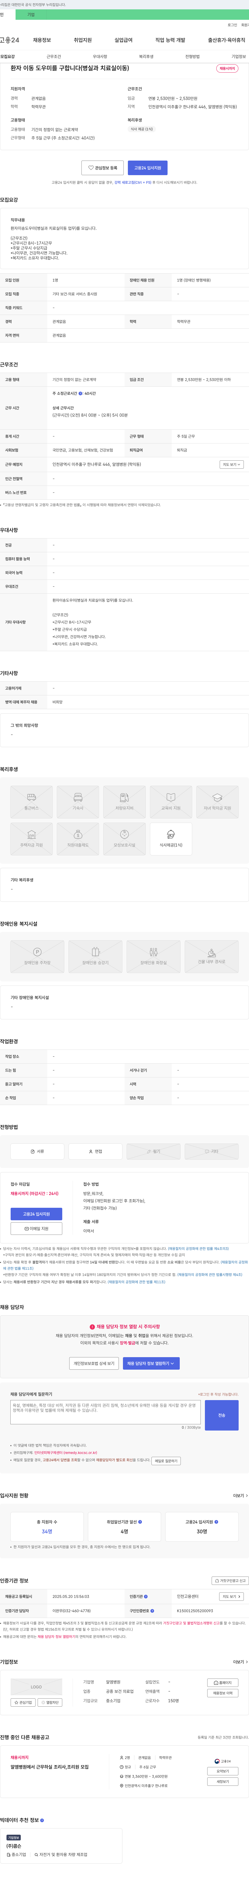Viewport: 249px width, 1887px height.
Task: Open the 취업지원 menu
Action: [x=82, y=40]
